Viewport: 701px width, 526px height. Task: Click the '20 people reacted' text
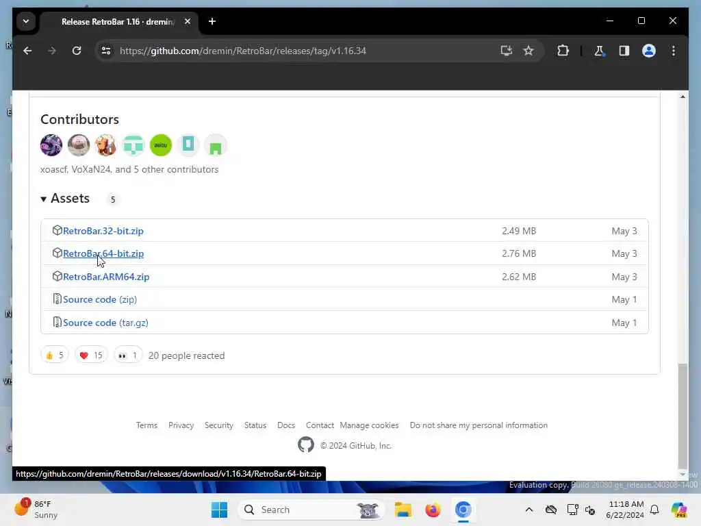(x=186, y=355)
